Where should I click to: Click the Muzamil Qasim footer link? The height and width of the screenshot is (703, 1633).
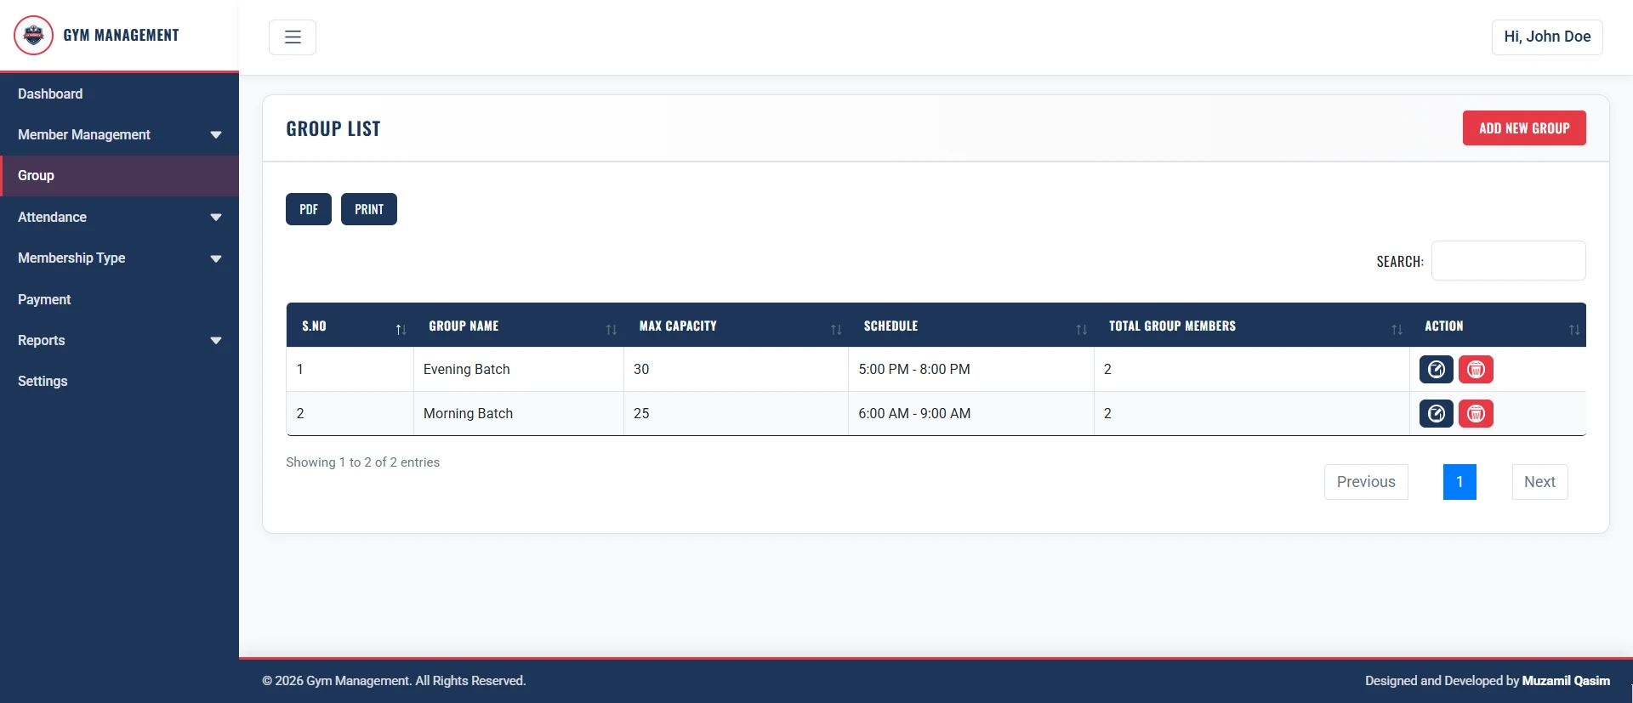[1566, 681]
